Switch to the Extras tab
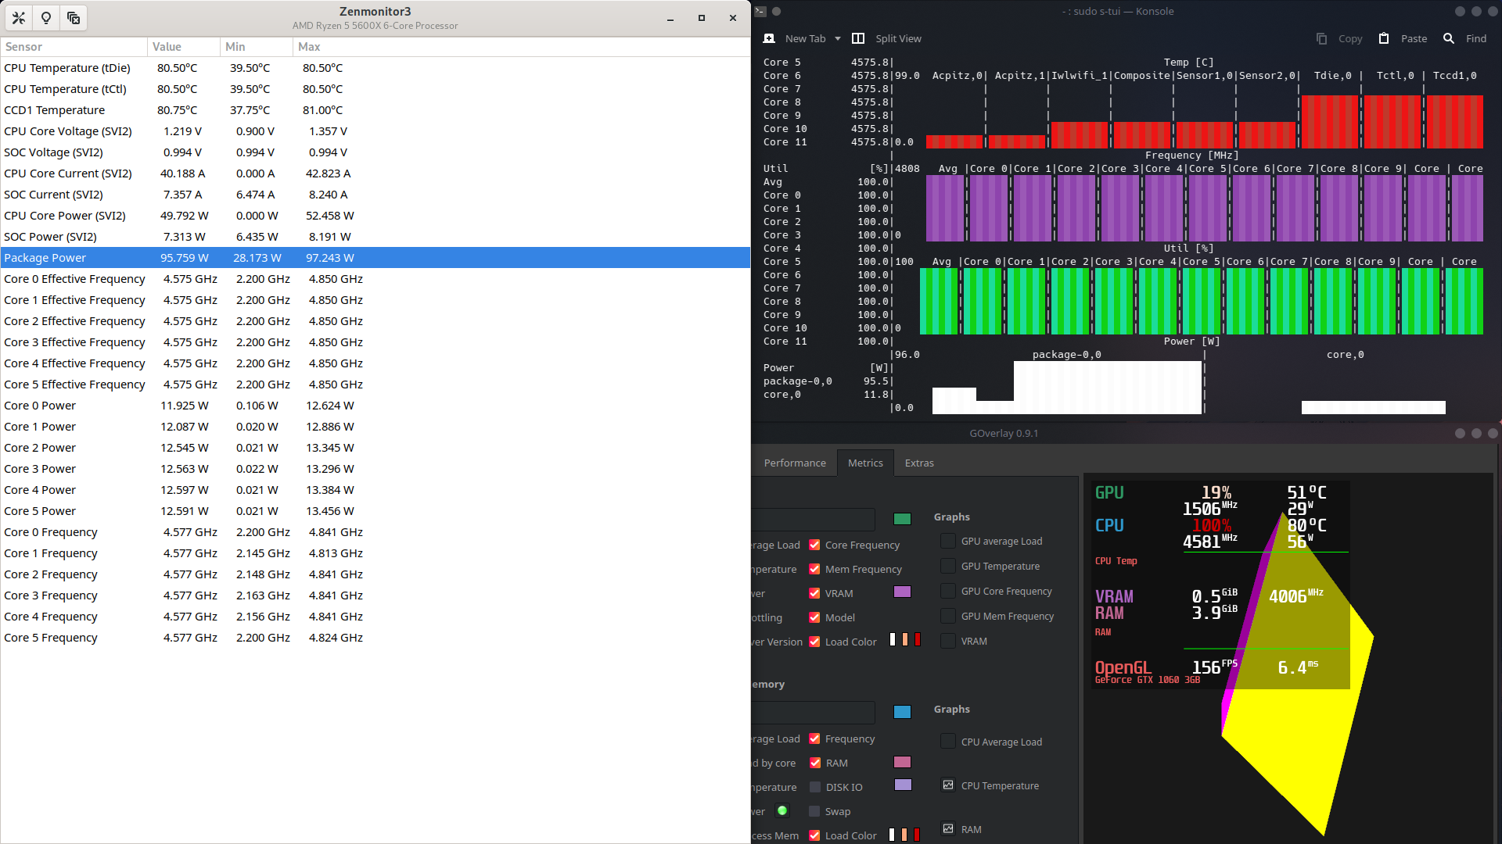Viewport: 1502px width, 844px height. point(918,463)
